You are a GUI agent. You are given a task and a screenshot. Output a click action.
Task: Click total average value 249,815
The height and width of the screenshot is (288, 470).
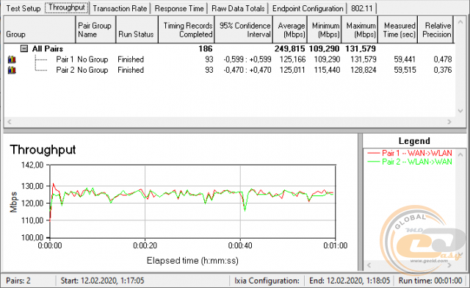pyautogui.click(x=289, y=48)
